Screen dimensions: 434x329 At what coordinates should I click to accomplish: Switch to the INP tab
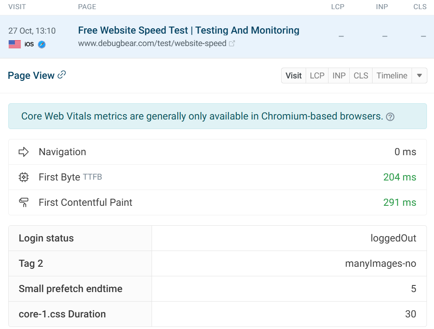339,76
